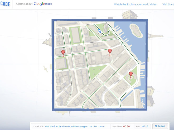Open the Watch the Explore your world video link
This screenshot has width=174, height=130.
pyautogui.click(x=135, y=4)
